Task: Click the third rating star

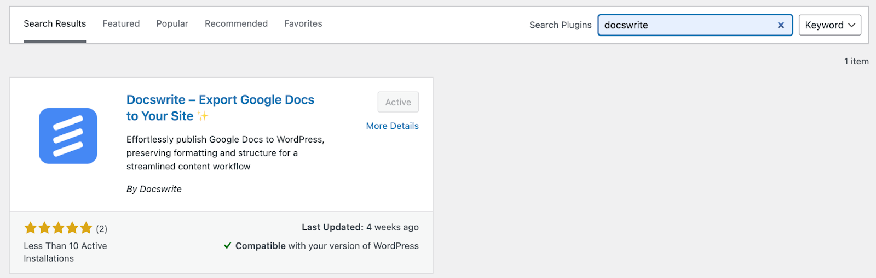Action: click(59, 228)
